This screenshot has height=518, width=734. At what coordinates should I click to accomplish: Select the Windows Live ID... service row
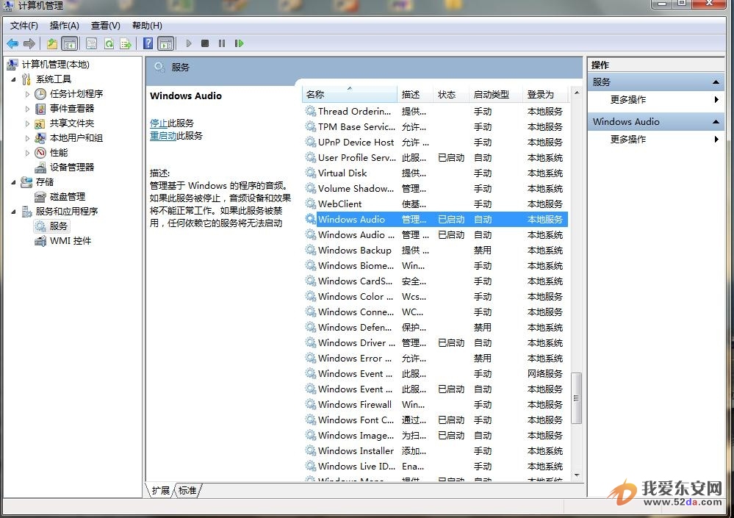click(436, 467)
